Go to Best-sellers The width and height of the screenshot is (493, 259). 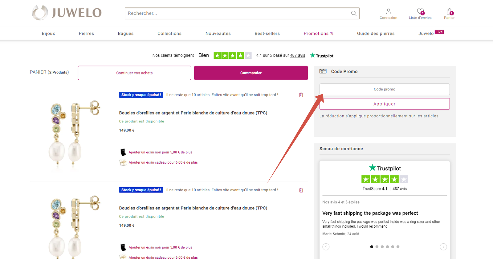(267, 34)
